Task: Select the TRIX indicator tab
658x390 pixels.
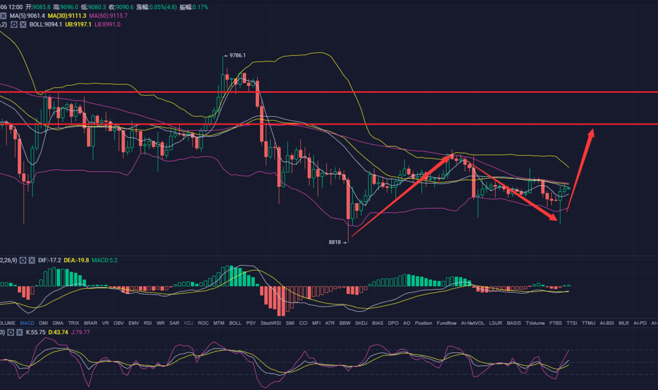Action: coord(74,323)
